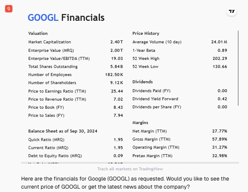Image resolution: width=248 pixels, height=192 pixels.
Task: Select the 2.40 T market cap value
Action: [x=117, y=42]
